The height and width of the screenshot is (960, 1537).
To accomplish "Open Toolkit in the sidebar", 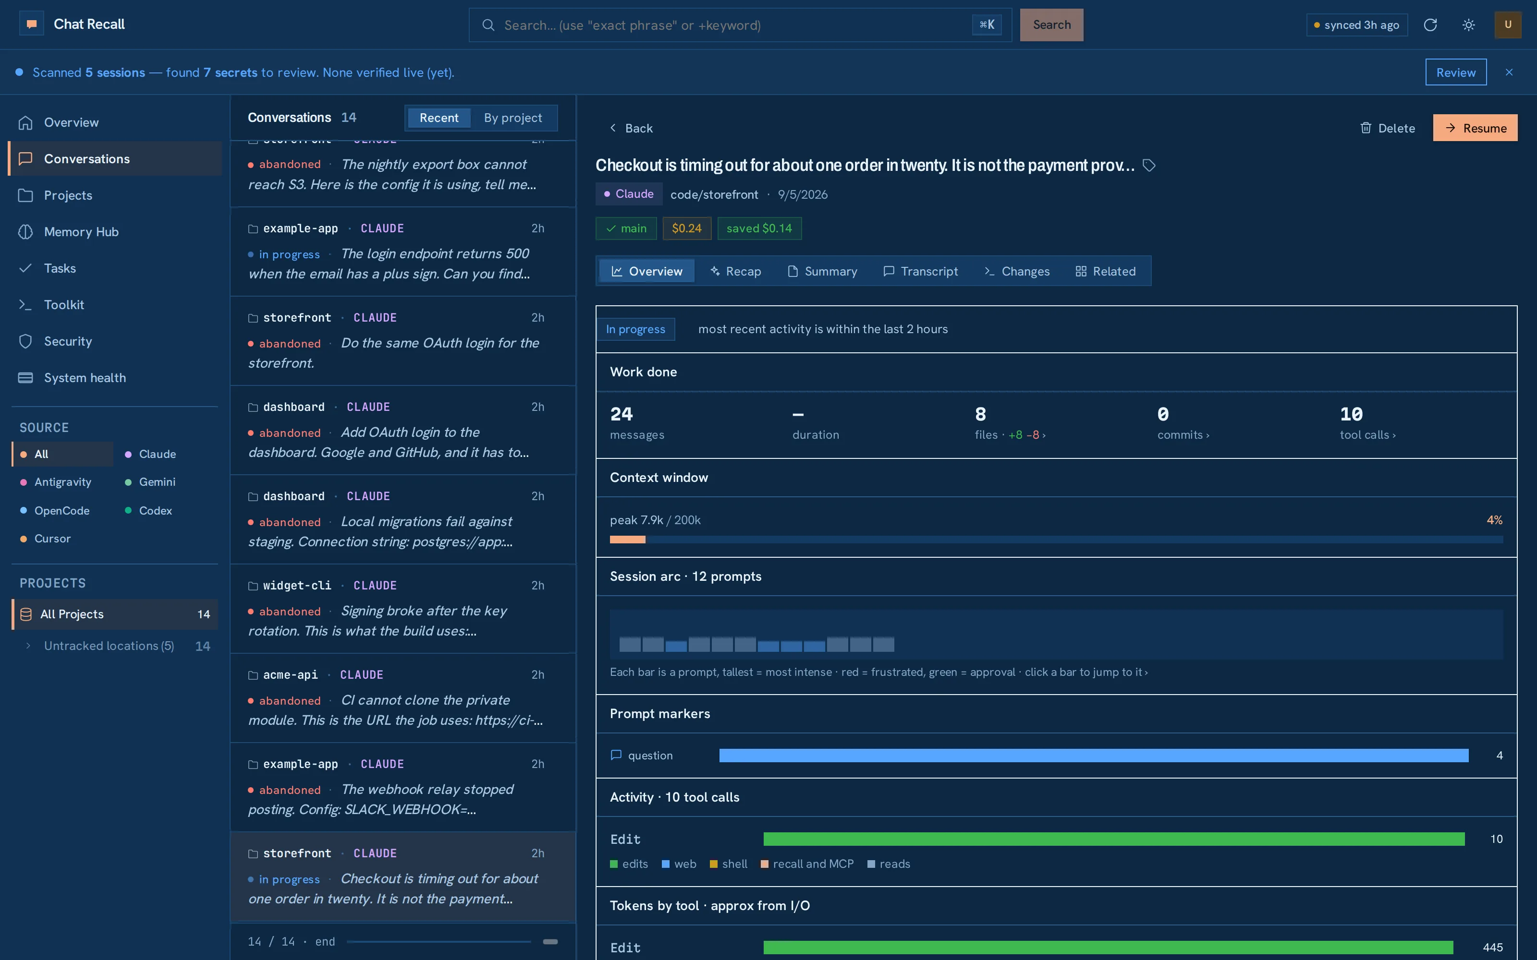I will (x=116, y=305).
